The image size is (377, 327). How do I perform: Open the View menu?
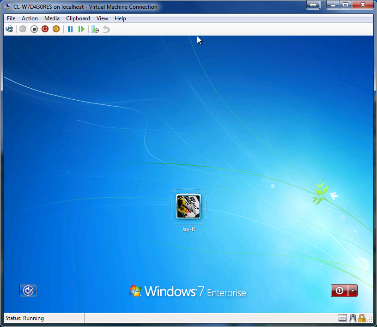tap(102, 18)
